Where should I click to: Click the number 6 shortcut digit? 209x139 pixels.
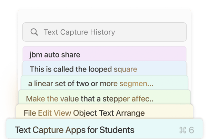tap(191, 130)
